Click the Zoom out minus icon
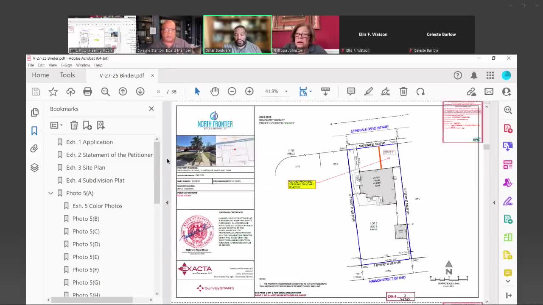The image size is (543, 305). coord(232,91)
